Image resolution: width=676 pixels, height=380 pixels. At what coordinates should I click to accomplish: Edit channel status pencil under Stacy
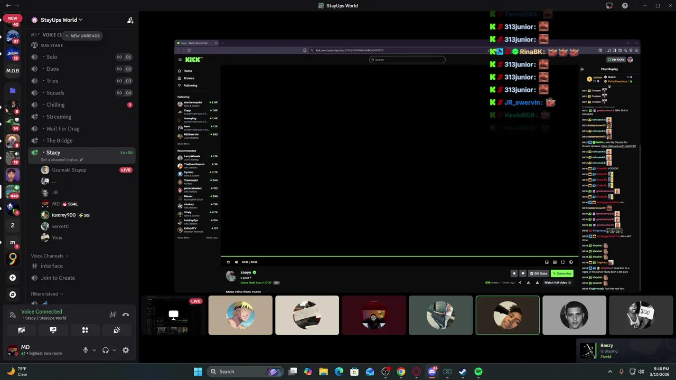(x=81, y=160)
